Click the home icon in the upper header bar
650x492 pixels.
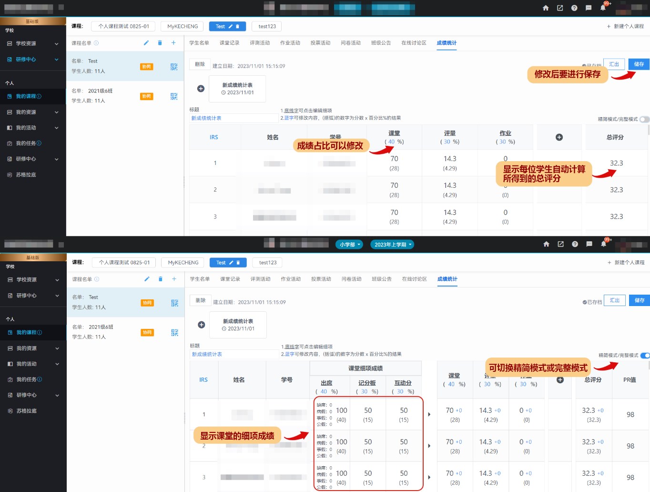pyautogui.click(x=546, y=8)
